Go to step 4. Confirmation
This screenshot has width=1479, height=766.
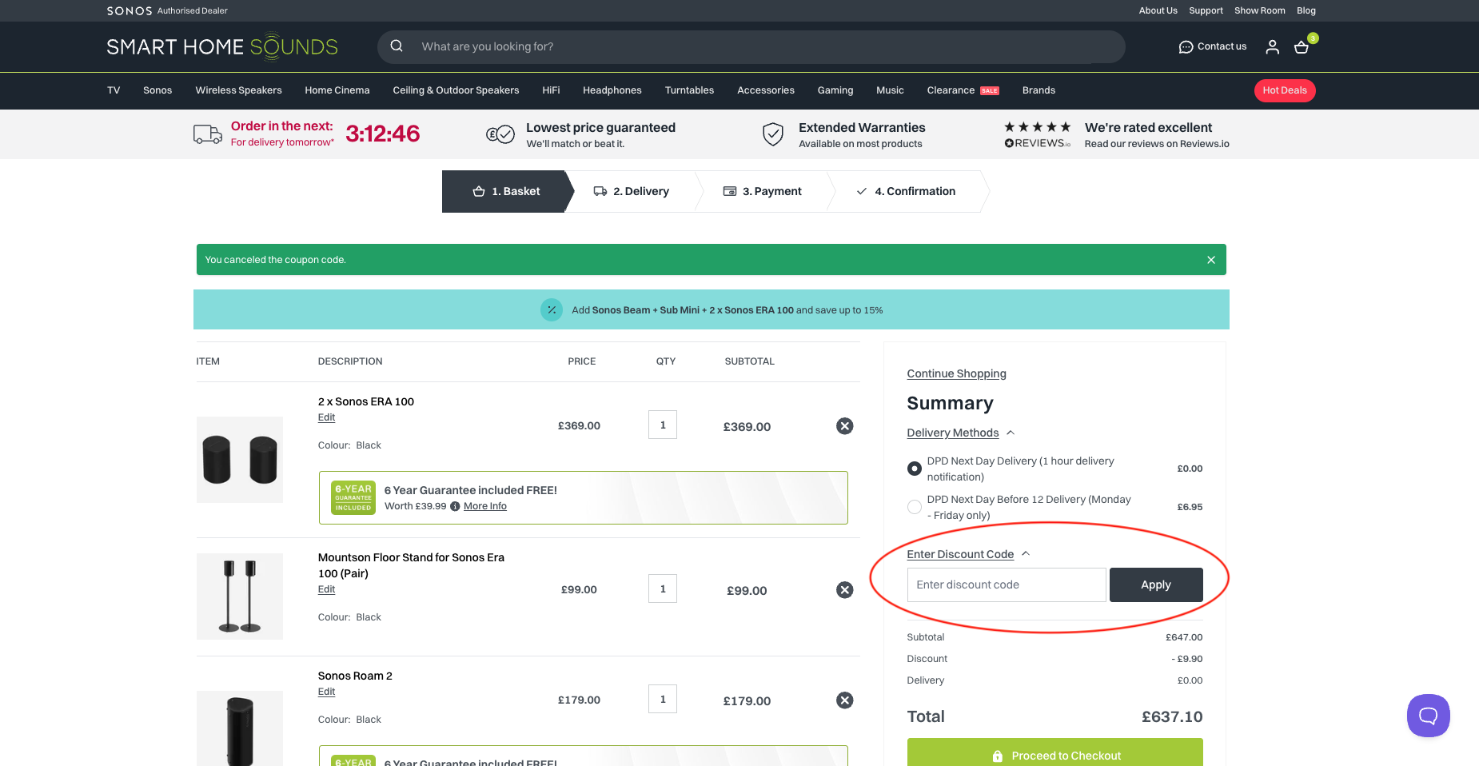906,191
